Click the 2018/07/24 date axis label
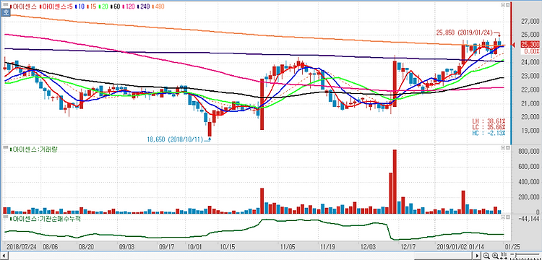542x260 pixels. [21, 248]
